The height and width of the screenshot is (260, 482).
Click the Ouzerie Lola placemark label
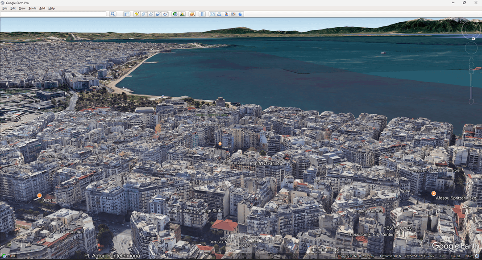53,200
